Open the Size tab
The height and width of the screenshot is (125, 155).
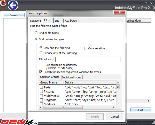(x=58, y=21)
